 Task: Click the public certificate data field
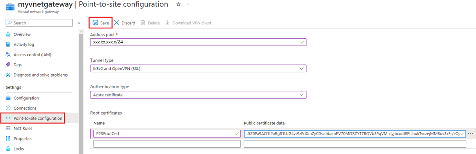point(355,133)
